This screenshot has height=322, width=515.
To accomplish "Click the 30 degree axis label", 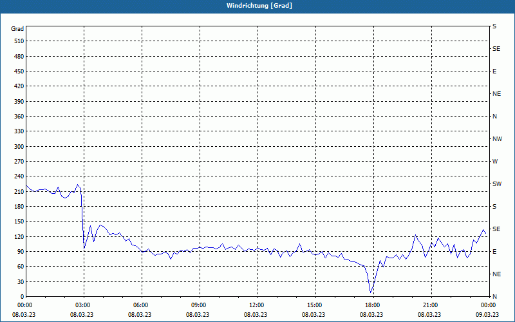I will [21, 281].
